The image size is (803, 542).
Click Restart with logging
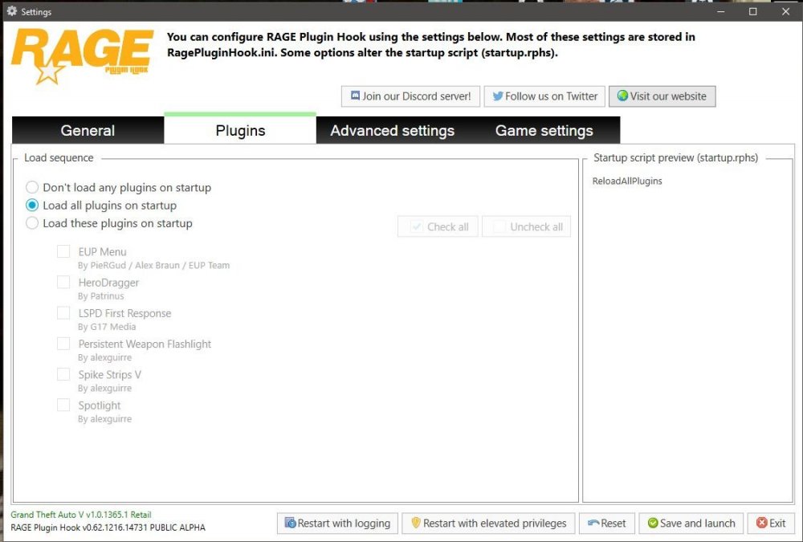click(x=337, y=524)
